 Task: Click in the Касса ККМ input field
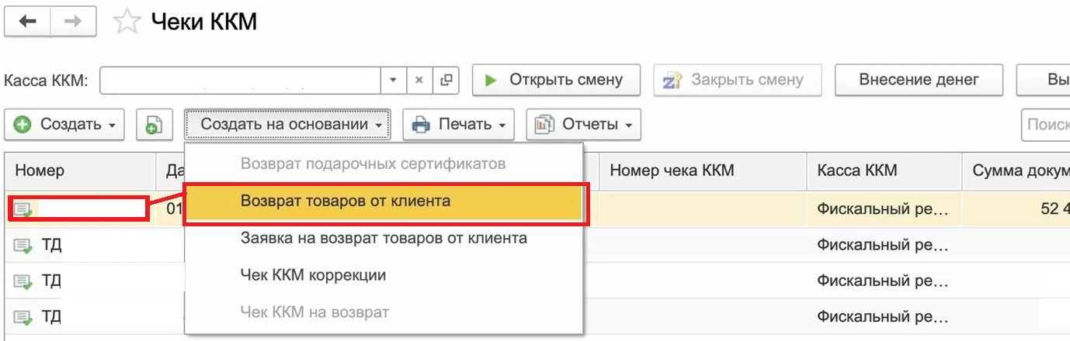coord(239,80)
